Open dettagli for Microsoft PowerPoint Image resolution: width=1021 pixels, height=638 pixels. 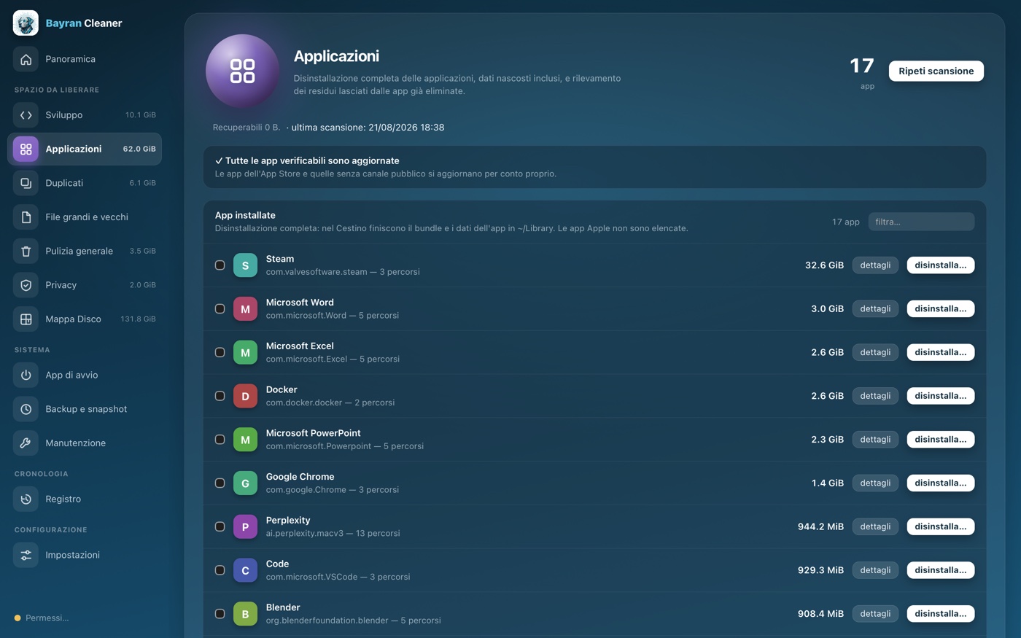click(x=875, y=440)
